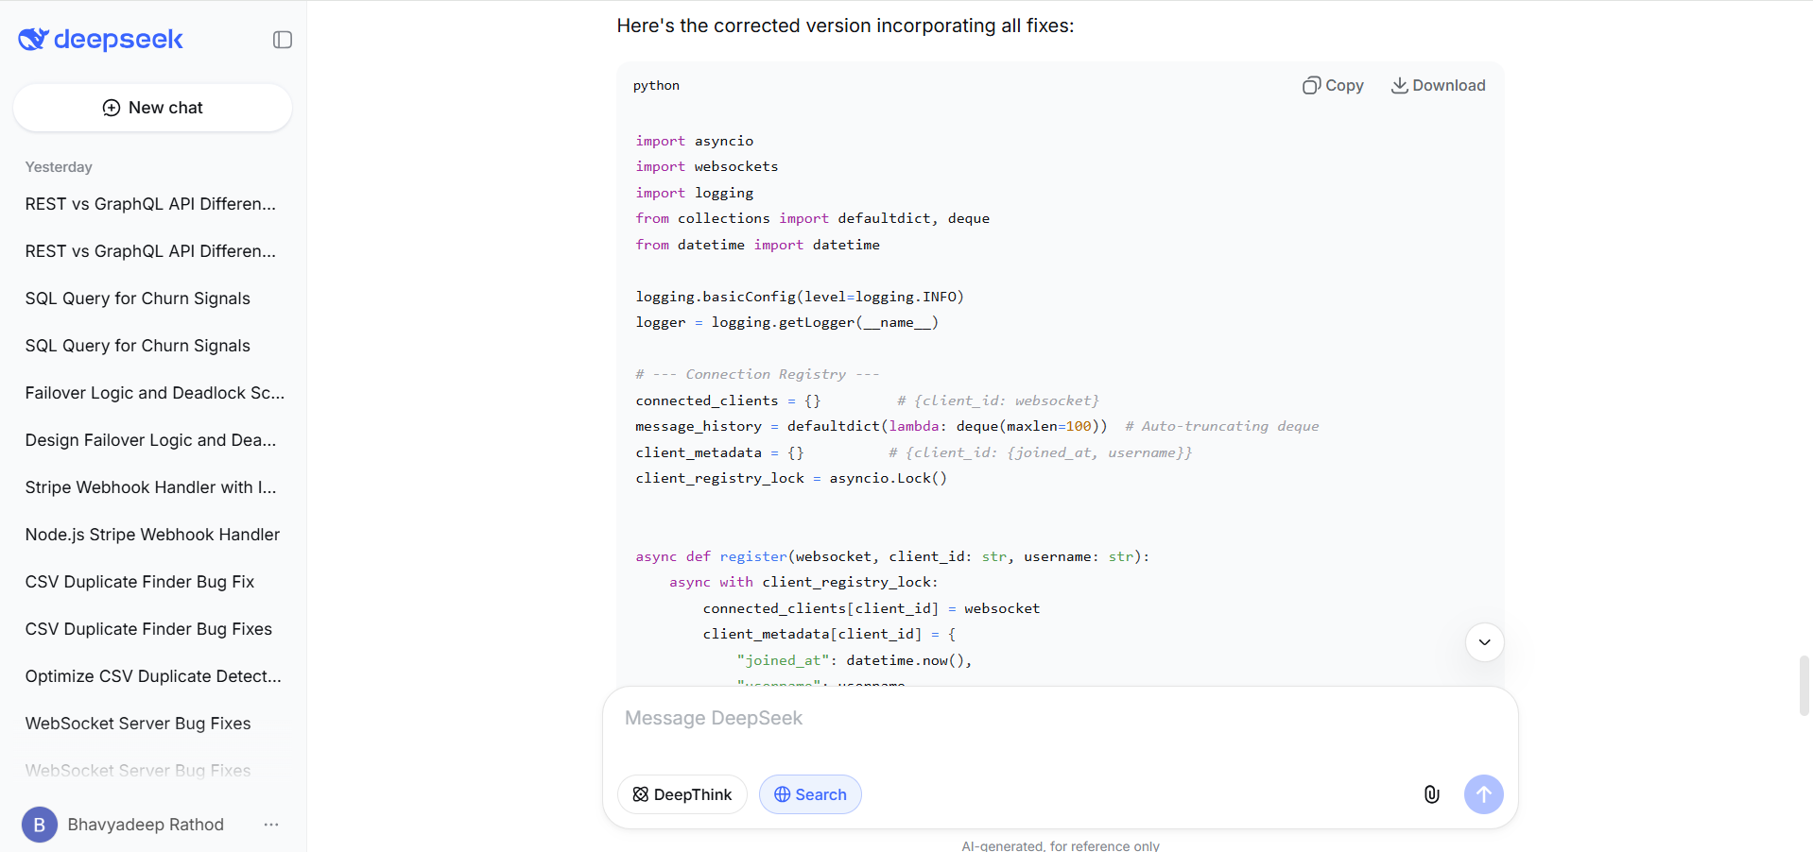Viewport: 1813px width, 852px height.
Task: Collapse the sidebar with the panel icon
Action: click(281, 40)
